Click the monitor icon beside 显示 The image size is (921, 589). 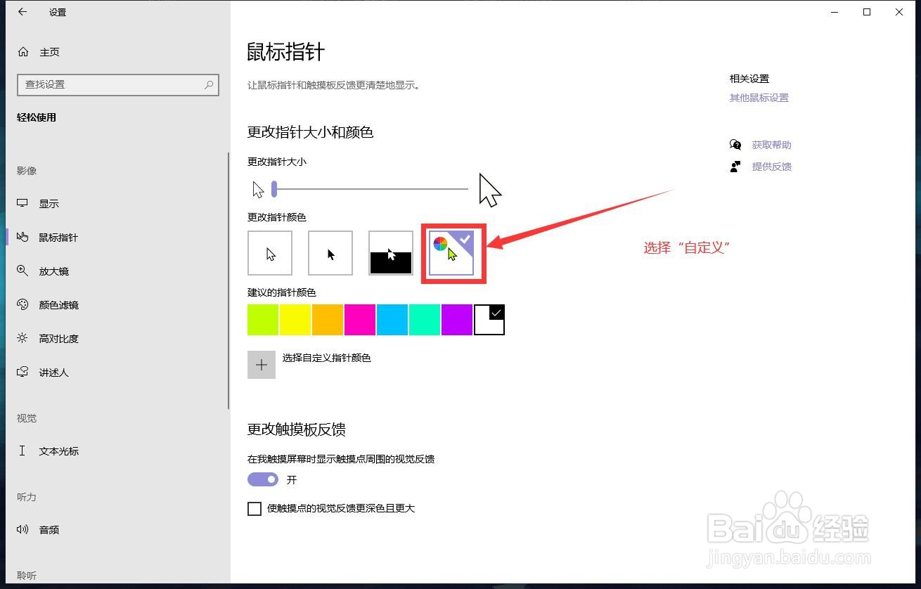coord(22,203)
